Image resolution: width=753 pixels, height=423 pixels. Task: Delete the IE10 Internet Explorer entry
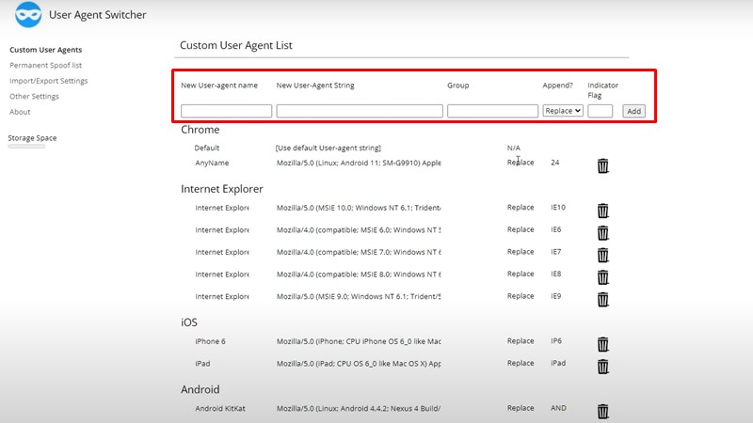click(602, 211)
